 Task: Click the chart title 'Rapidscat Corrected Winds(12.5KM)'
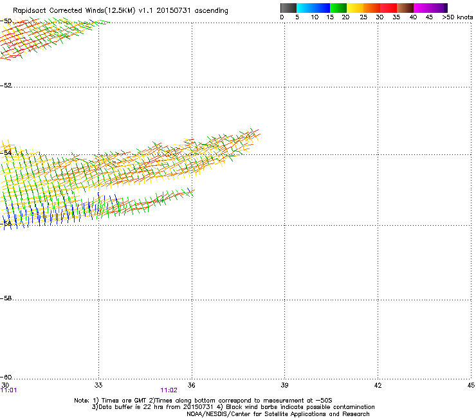pos(74,11)
